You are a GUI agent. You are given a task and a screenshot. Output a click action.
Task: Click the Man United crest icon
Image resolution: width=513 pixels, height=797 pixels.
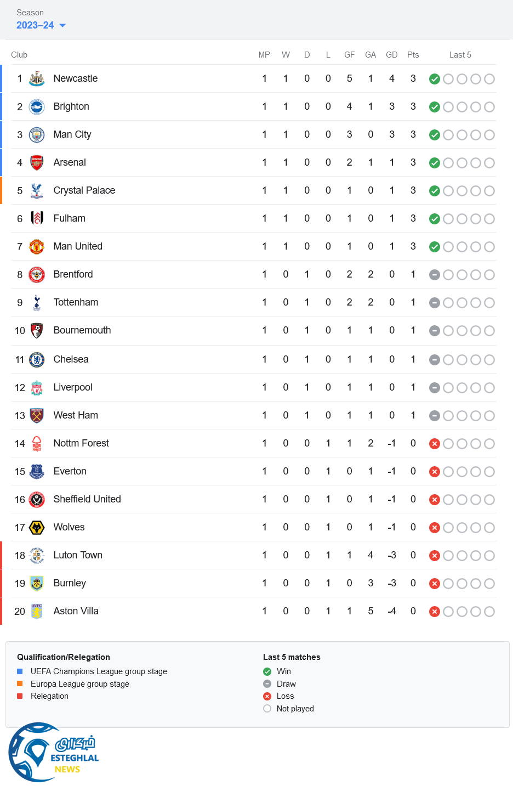[x=37, y=246]
